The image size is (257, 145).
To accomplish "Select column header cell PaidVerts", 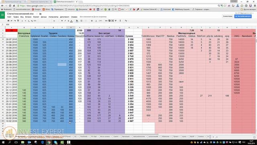I will coord(181,36).
